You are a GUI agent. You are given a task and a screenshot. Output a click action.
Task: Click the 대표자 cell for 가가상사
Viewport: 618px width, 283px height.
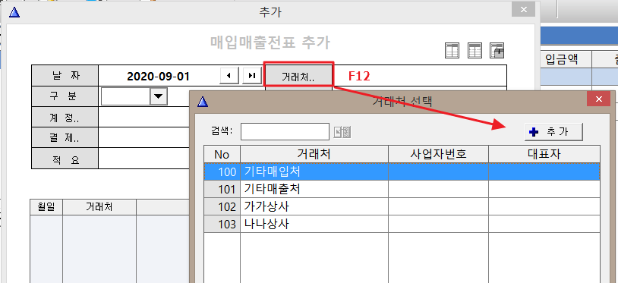click(544, 206)
